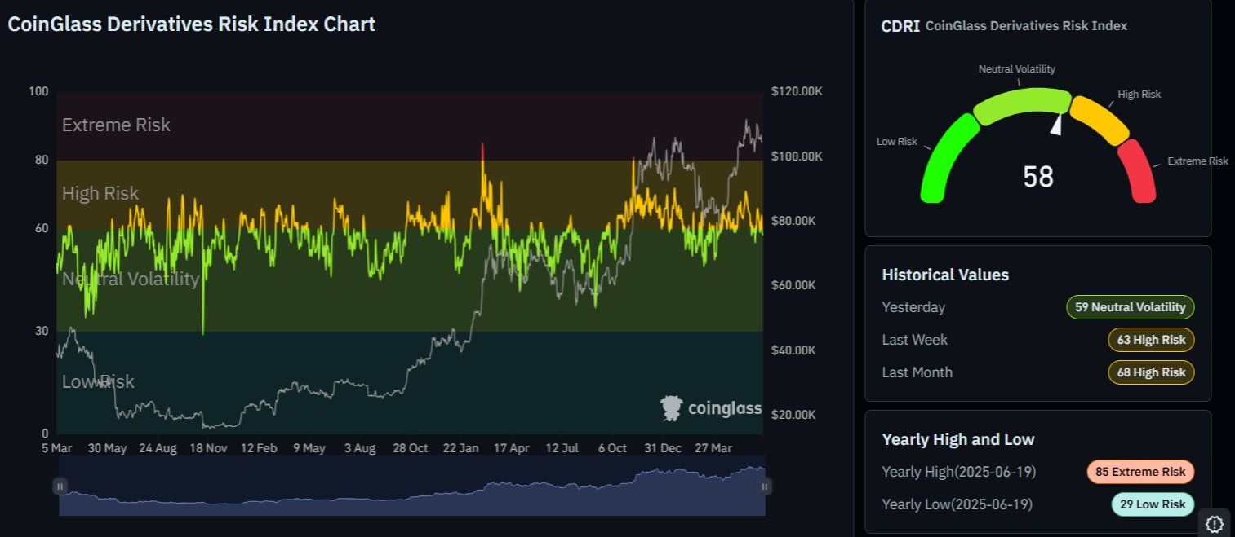This screenshot has height=537, width=1235.
Task: Click the gauge reading '58'
Action: (1038, 177)
